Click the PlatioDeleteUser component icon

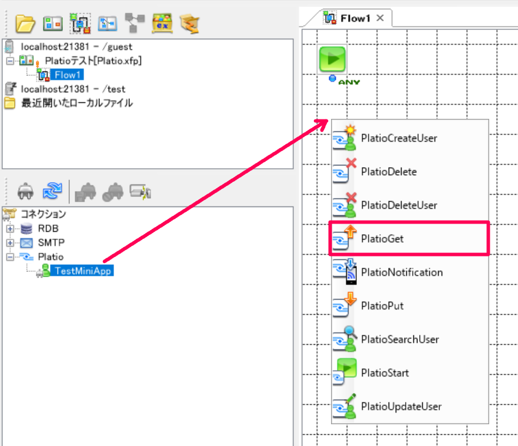tap(344, 205)
